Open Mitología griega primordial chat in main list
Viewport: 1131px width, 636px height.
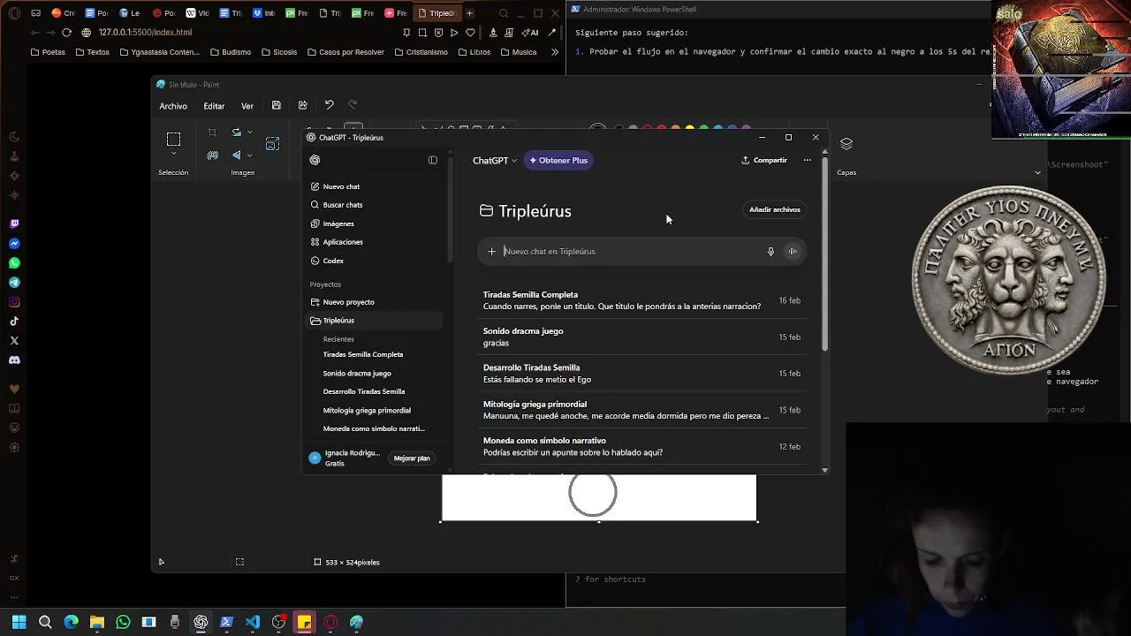pyautogui.click(x=641, y=410)
